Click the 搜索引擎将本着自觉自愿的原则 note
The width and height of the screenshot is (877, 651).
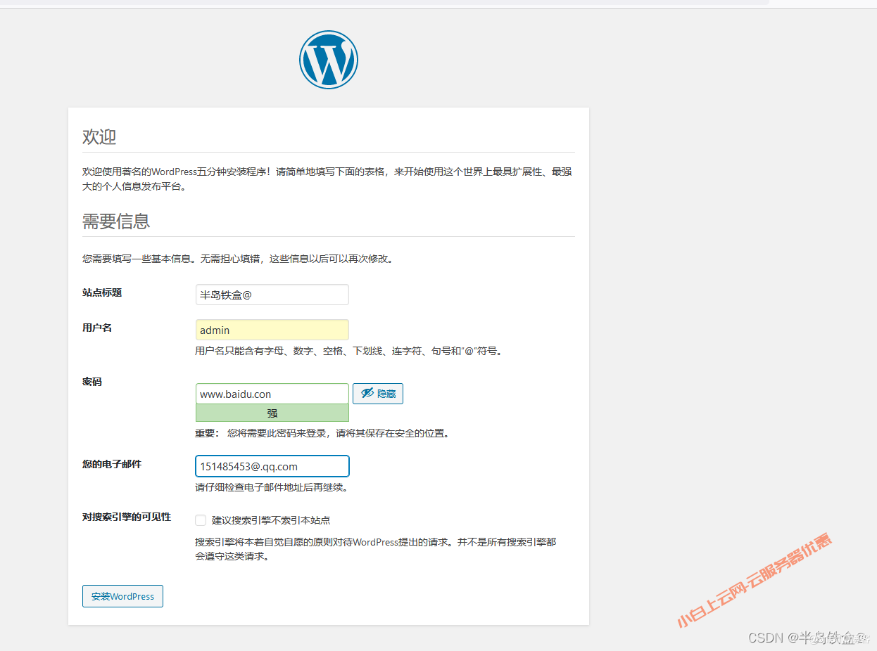pyautogui.click(x=375, y=549)
